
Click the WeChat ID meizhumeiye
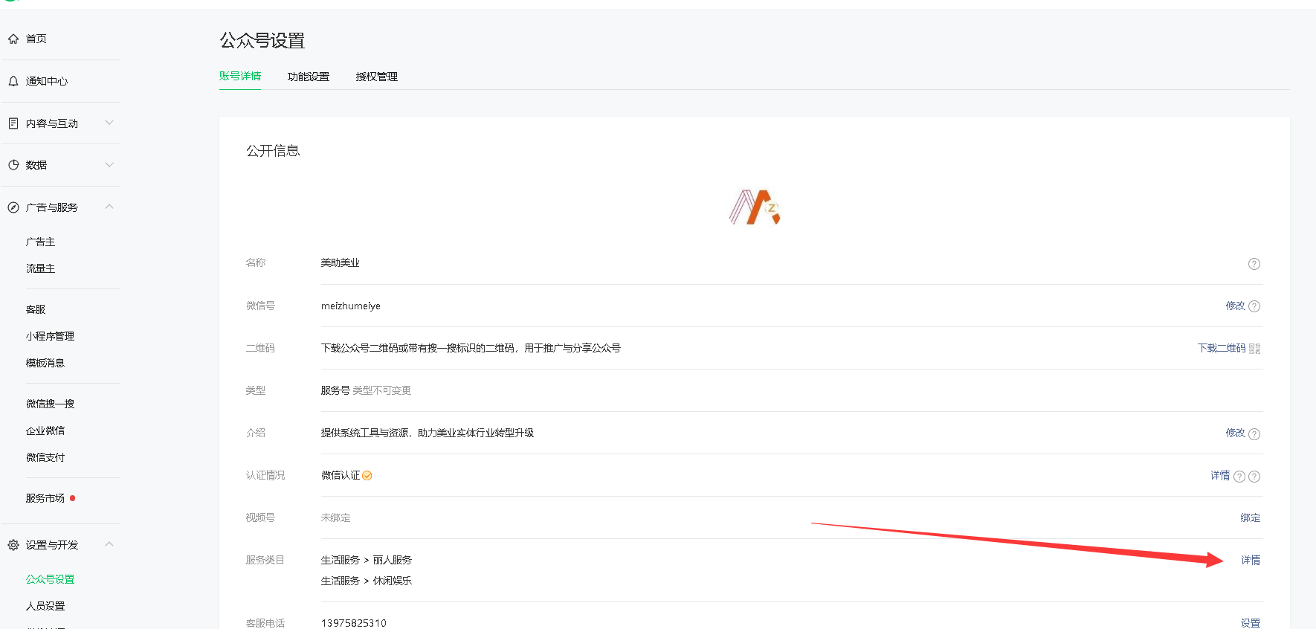pyautogui.click(x=351, y=306)
